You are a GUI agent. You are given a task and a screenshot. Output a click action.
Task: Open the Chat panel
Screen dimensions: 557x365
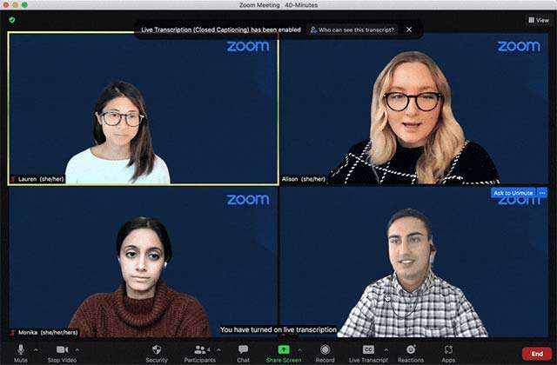tap(244, 354)
